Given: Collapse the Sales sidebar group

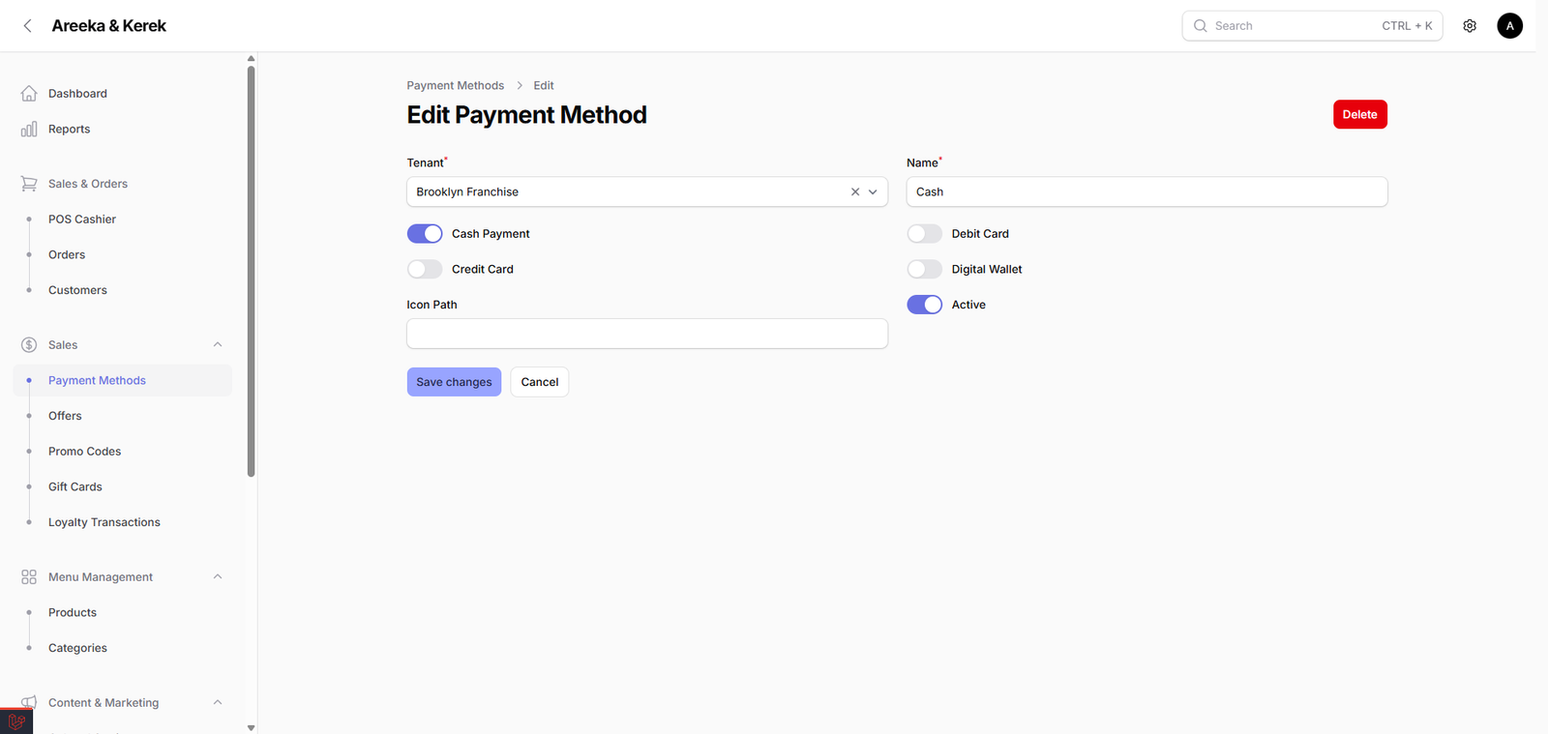Looking at the screenshot, I should point(218,345).
